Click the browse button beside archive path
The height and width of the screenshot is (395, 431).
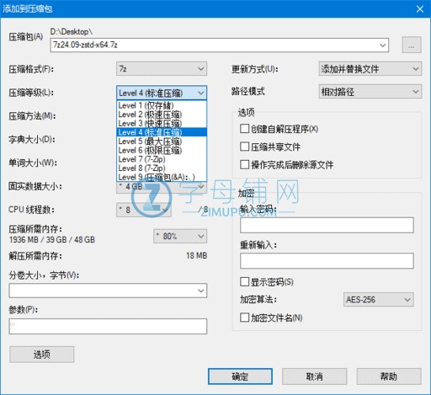tap(412, 45)
